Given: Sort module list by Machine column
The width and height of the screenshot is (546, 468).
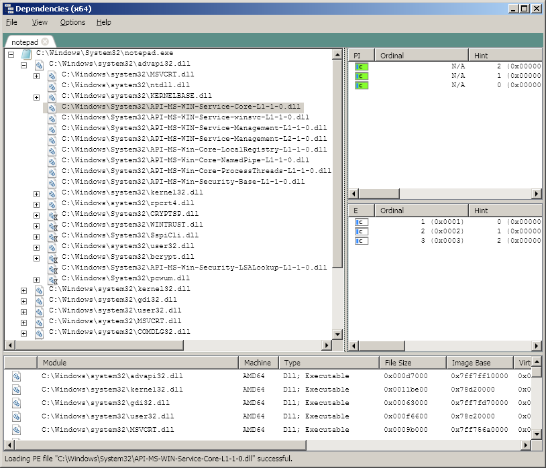Looking at the screenshot, I should click(258, 363).
